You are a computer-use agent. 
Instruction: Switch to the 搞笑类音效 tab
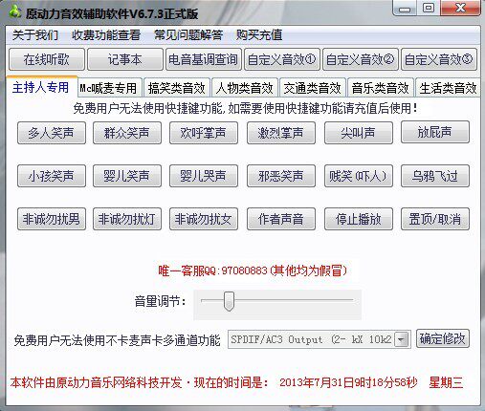pos(177,88)
